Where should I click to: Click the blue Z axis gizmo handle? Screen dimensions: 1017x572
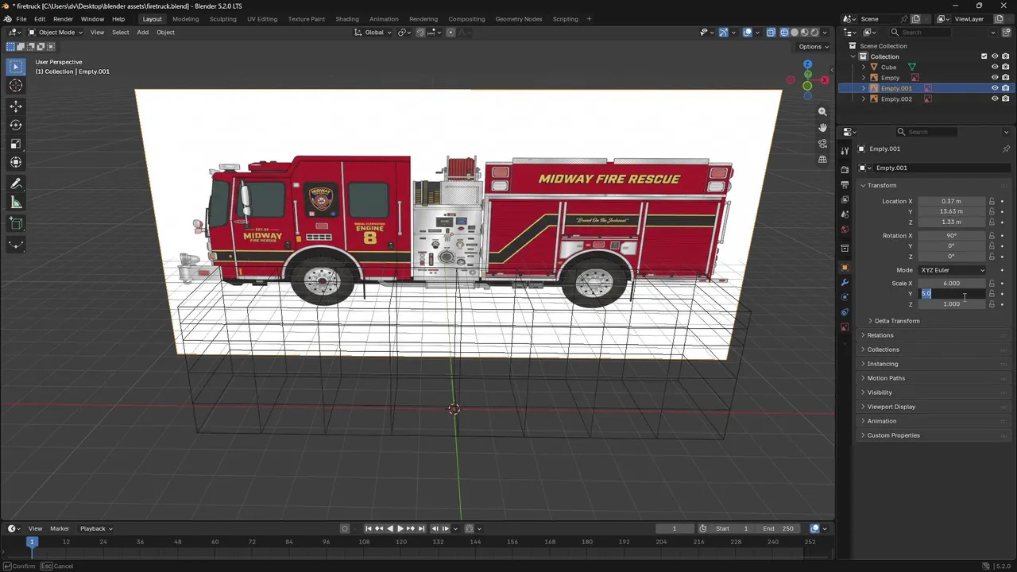click(807, 64)
